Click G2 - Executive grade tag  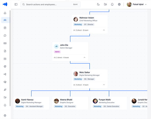coord(70,106)
